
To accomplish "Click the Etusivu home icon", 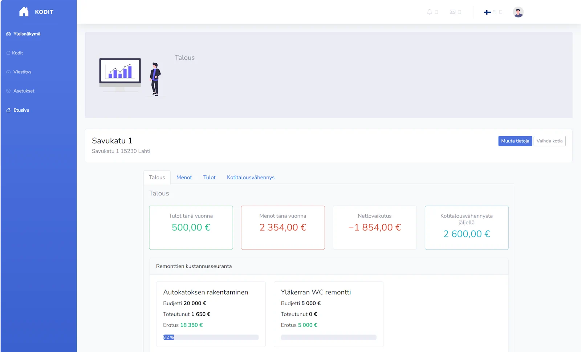I will tap(8, 110).
